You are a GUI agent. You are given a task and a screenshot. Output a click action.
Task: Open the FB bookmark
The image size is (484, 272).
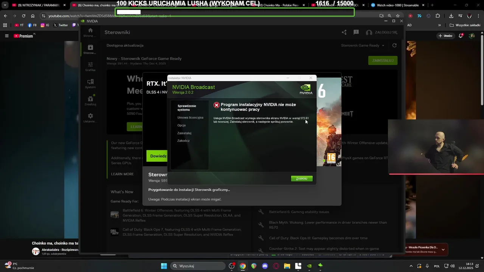coord(32,25)
